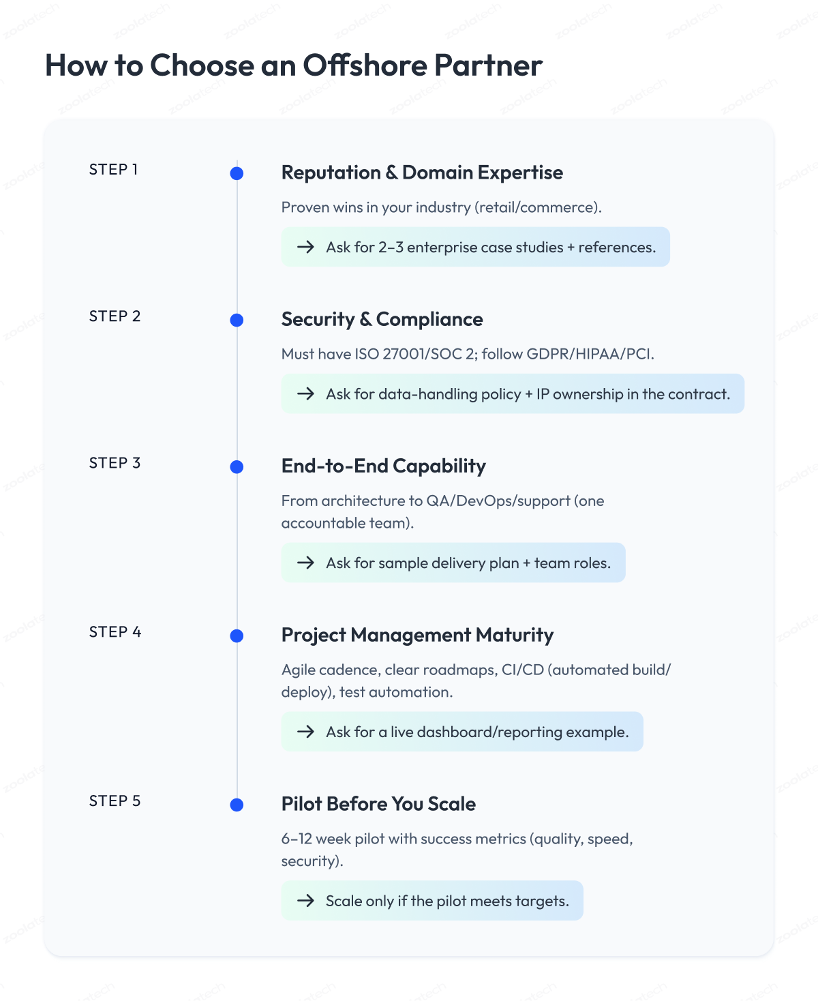Click the arrow icon before sample delivery plan
The height and width of the screenshot is (1001, 818).
pos(306,563)
